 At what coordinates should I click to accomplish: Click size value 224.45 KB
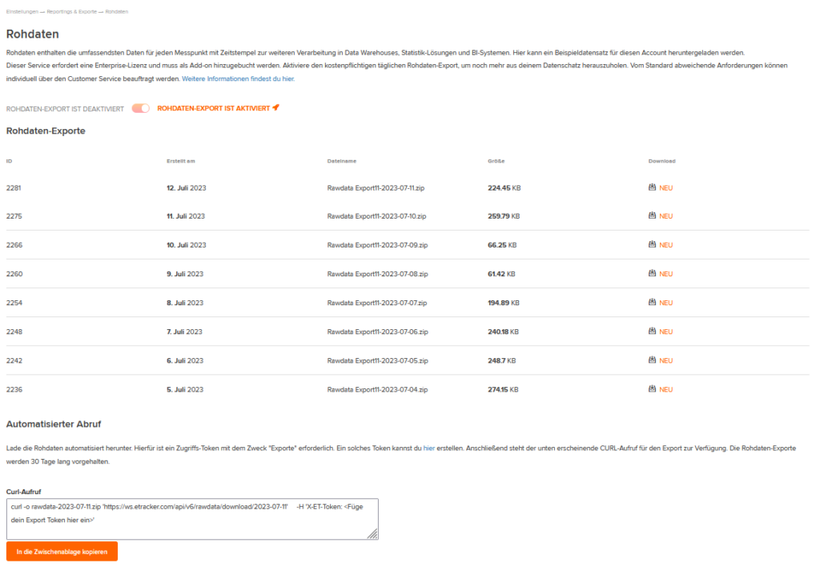coord(504,188)
